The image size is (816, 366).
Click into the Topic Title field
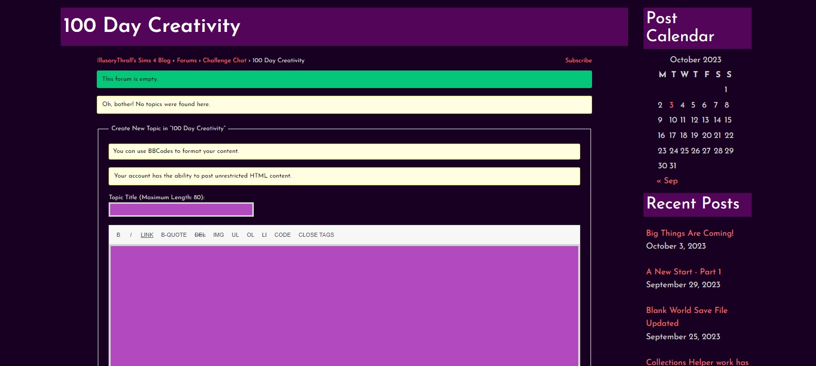pos(181,210)
